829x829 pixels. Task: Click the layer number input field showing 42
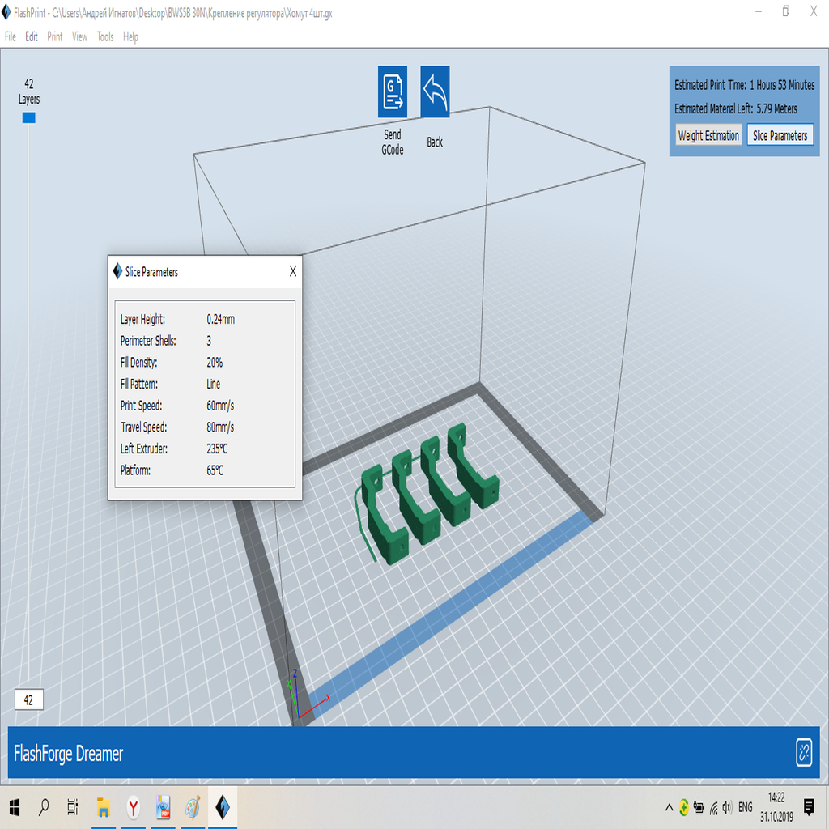click(x=28, y=700)
